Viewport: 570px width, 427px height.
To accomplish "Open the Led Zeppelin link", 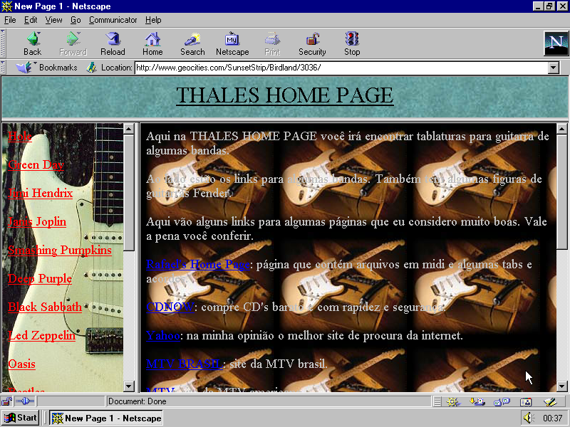I will pyautogui.click(x=42, y=335).
